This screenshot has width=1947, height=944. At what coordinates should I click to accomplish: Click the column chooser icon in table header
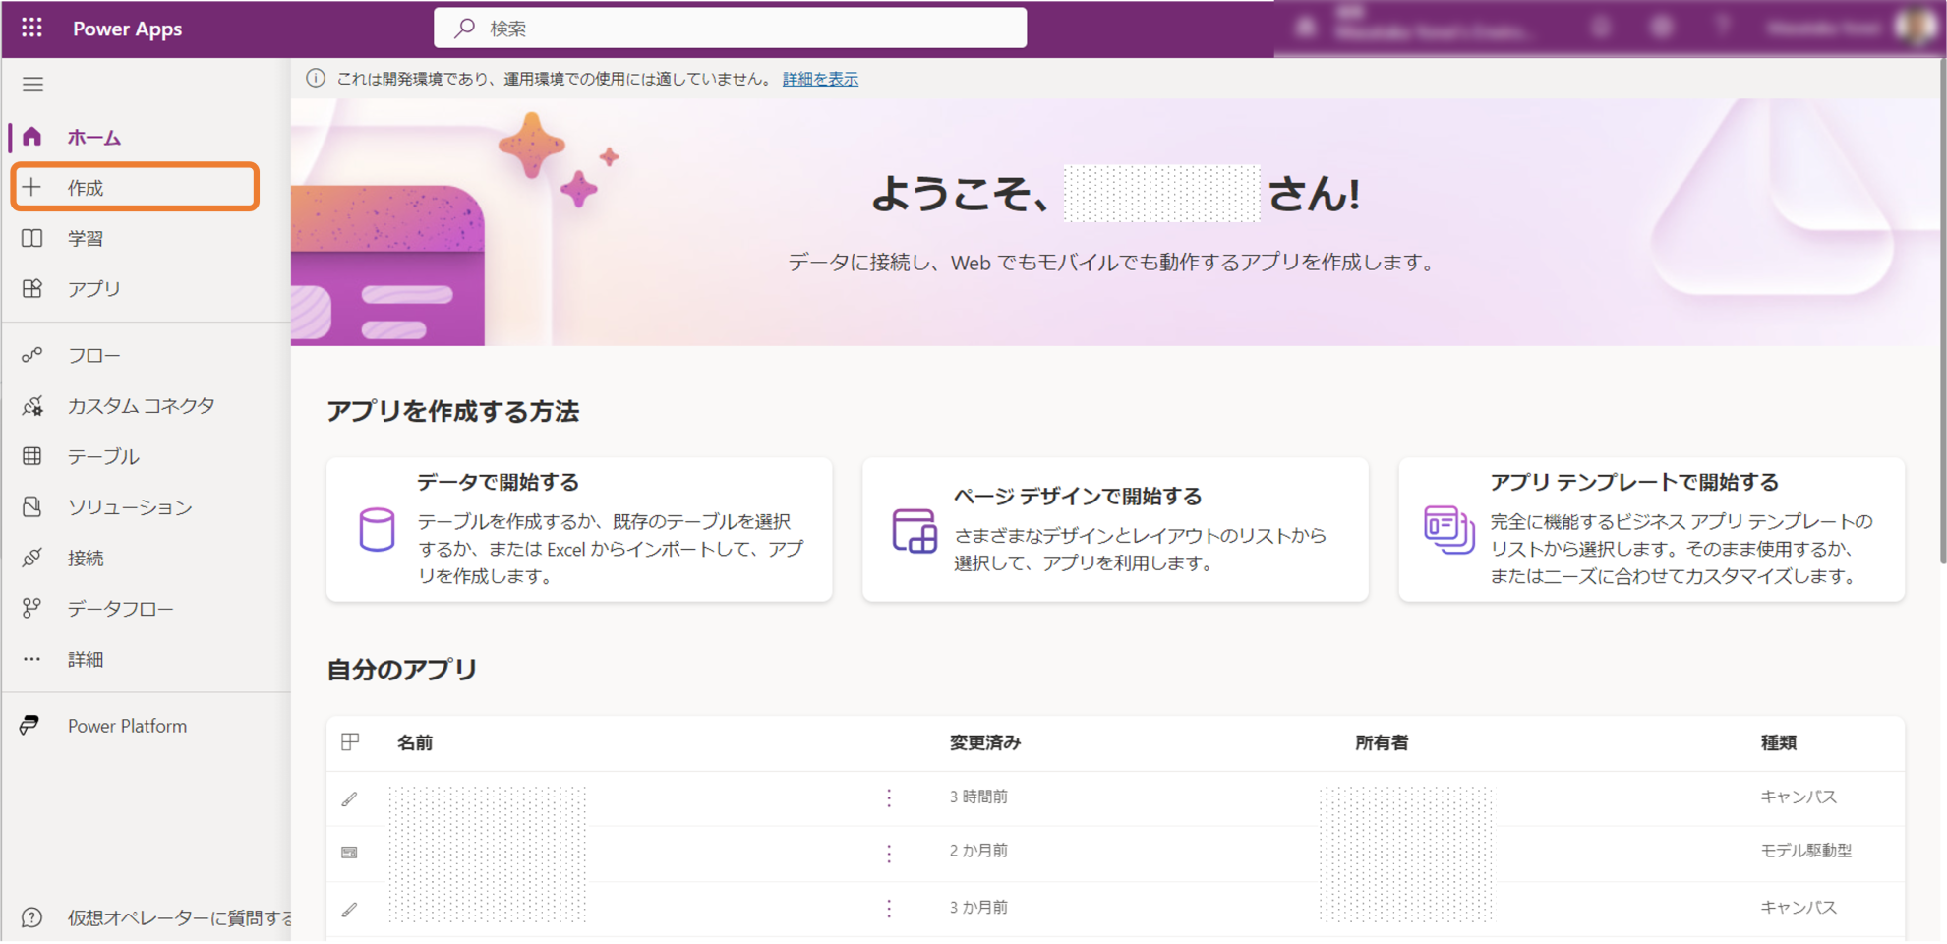(x=350, y=741)
